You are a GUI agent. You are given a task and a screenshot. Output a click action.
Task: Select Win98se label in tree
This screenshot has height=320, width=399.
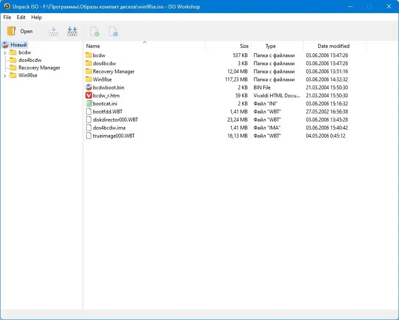coord(28,75)
